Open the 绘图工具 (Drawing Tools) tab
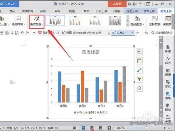The image size is (175, 131). (132, 11)
